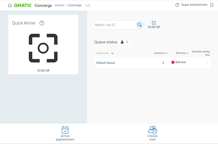Image resolution: width=218 pixels, height=144 pixels.
Task: Click the red wait time warning icon
Action: [x=173, y=62]
